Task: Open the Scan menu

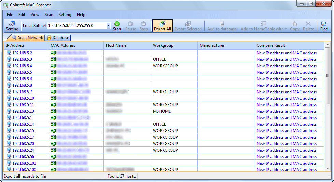Action: pyautogui.click(x=49, y=15)
